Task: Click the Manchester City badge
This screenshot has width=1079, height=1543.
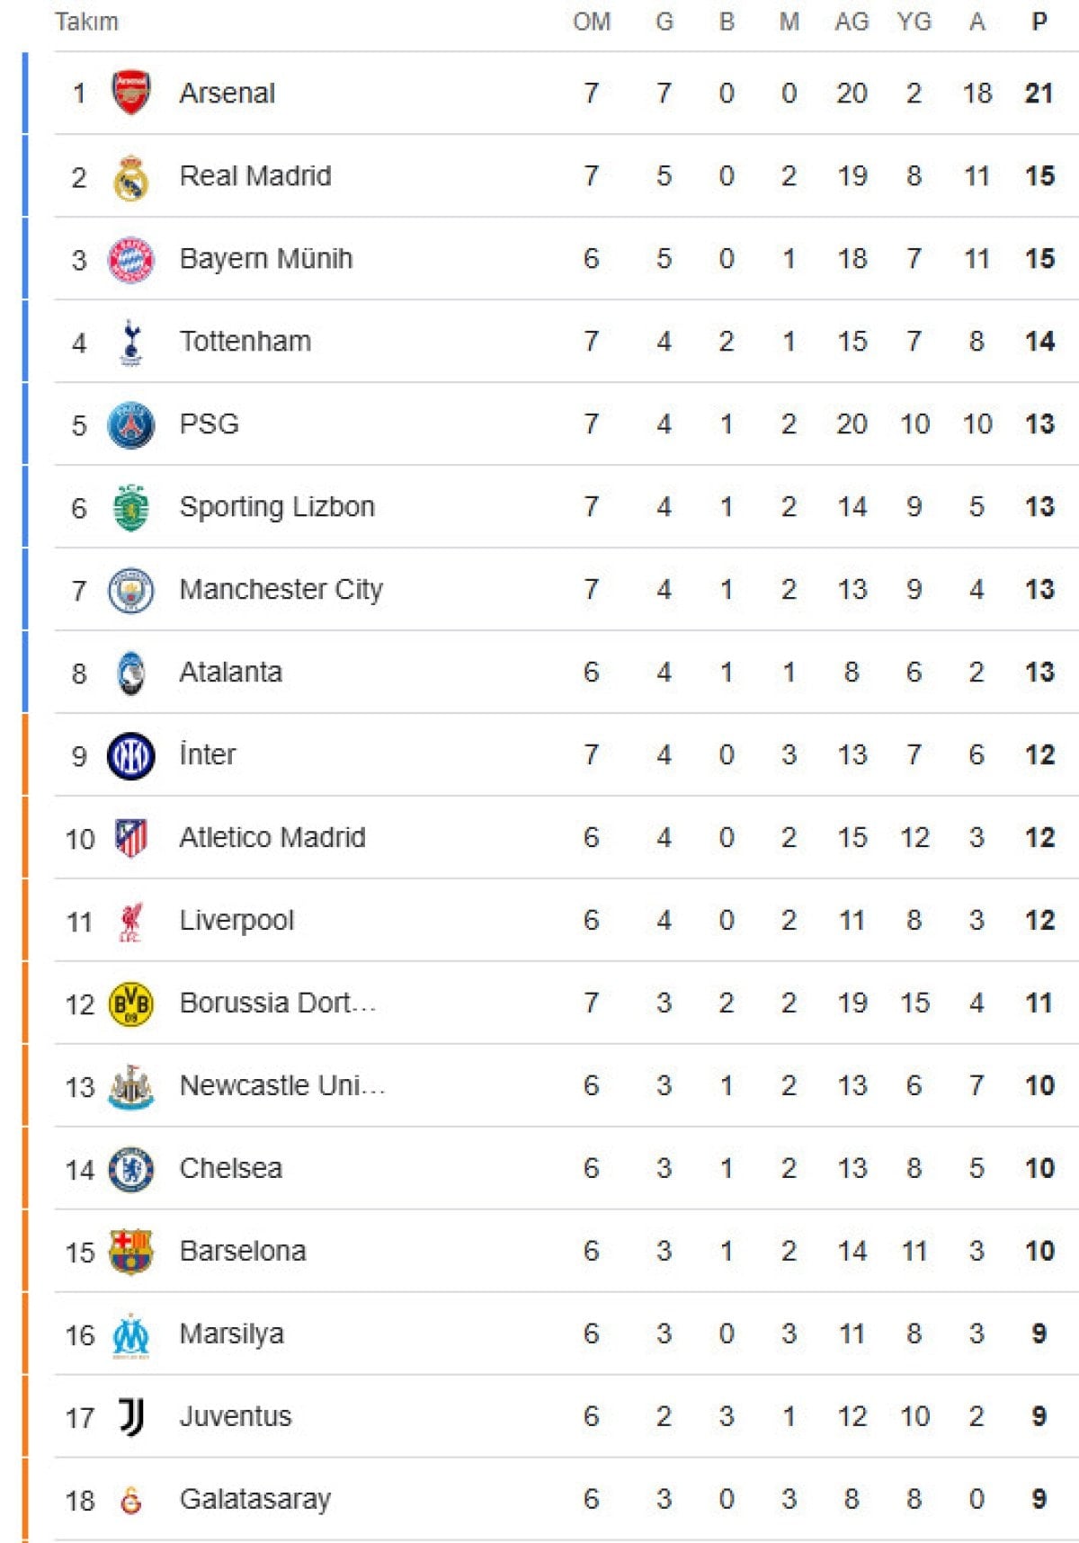Action: (x=130, y=591)
